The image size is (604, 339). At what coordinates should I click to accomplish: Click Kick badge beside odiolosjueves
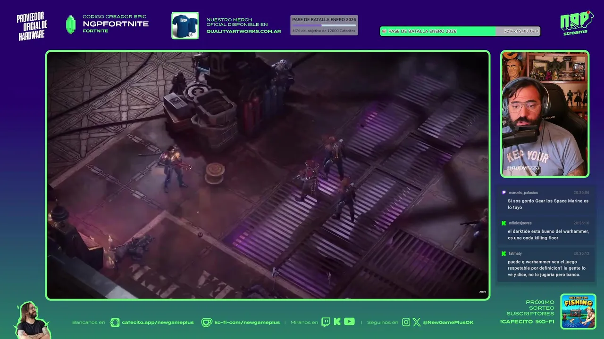(504, 223)
